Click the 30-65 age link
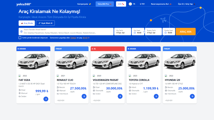 [x=85, y=38]
